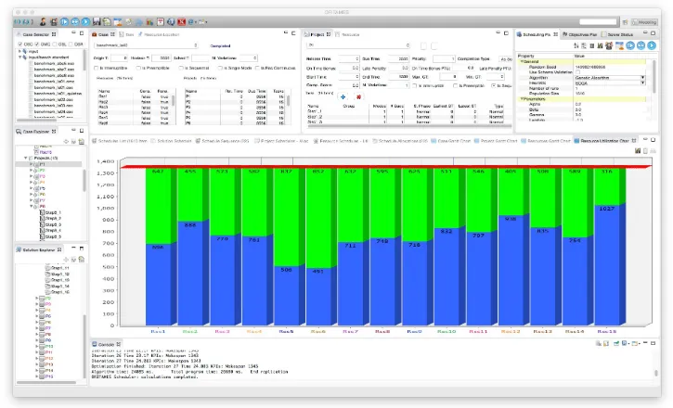The image size is (673, 408).
Task: Collapse the input/bench standard tree node
Action: [x=19, y=57]
